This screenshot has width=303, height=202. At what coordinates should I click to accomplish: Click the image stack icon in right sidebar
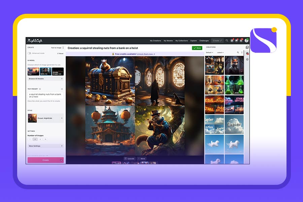point(247,47)
